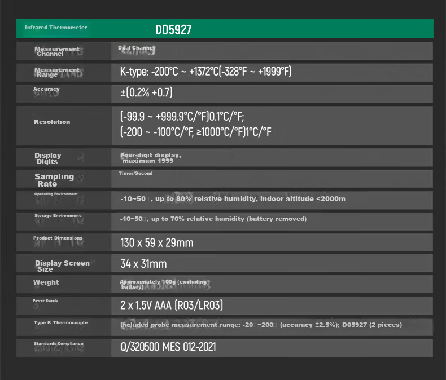Select the 'Standards Compliance' row label
This screenshot has width=446, height=380.
point(59,344)
